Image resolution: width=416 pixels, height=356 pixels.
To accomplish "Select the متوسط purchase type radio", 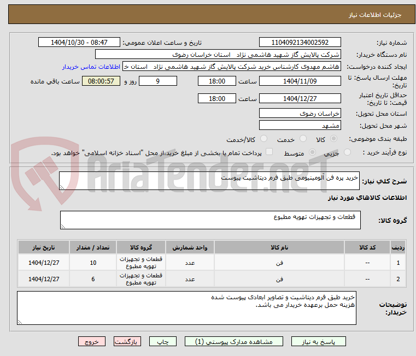I will point(312,152).
